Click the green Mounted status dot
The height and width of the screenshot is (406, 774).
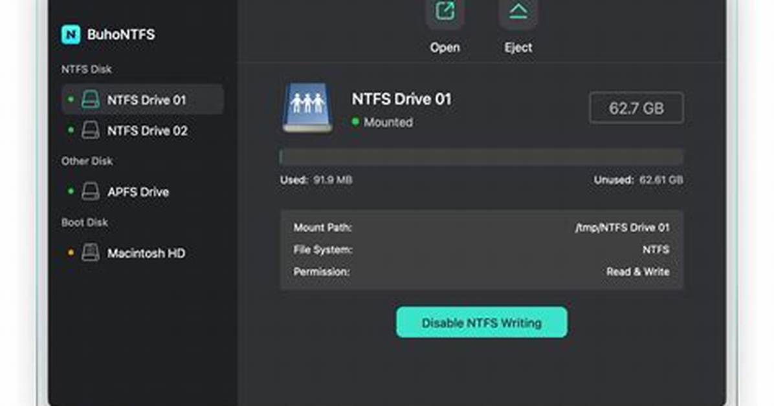(x=355, y=122)
